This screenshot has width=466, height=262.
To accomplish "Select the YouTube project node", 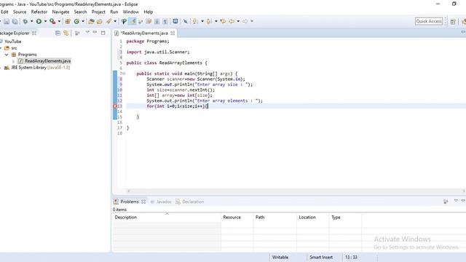I will (12, 41).
